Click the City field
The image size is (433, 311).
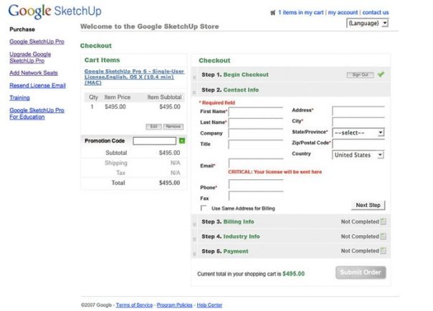358,122
